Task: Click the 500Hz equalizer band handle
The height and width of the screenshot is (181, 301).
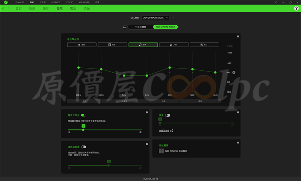Action: 101,69
